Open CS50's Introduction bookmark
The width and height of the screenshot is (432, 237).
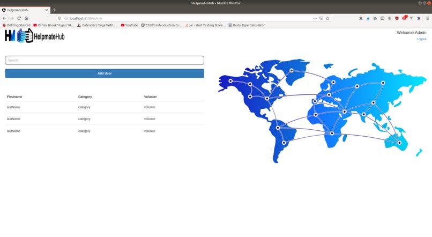pyautogui.click(x=161, y=25)
